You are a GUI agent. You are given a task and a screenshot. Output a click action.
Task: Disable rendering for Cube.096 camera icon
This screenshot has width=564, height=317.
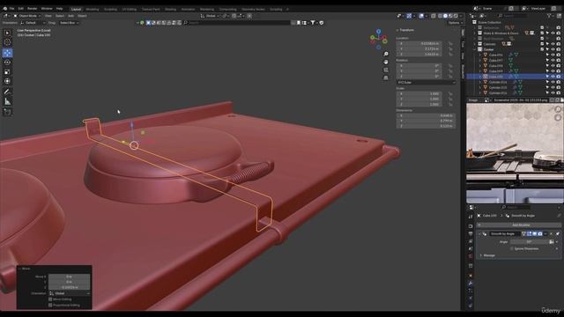pyautogui.click(x=558, y=55)
